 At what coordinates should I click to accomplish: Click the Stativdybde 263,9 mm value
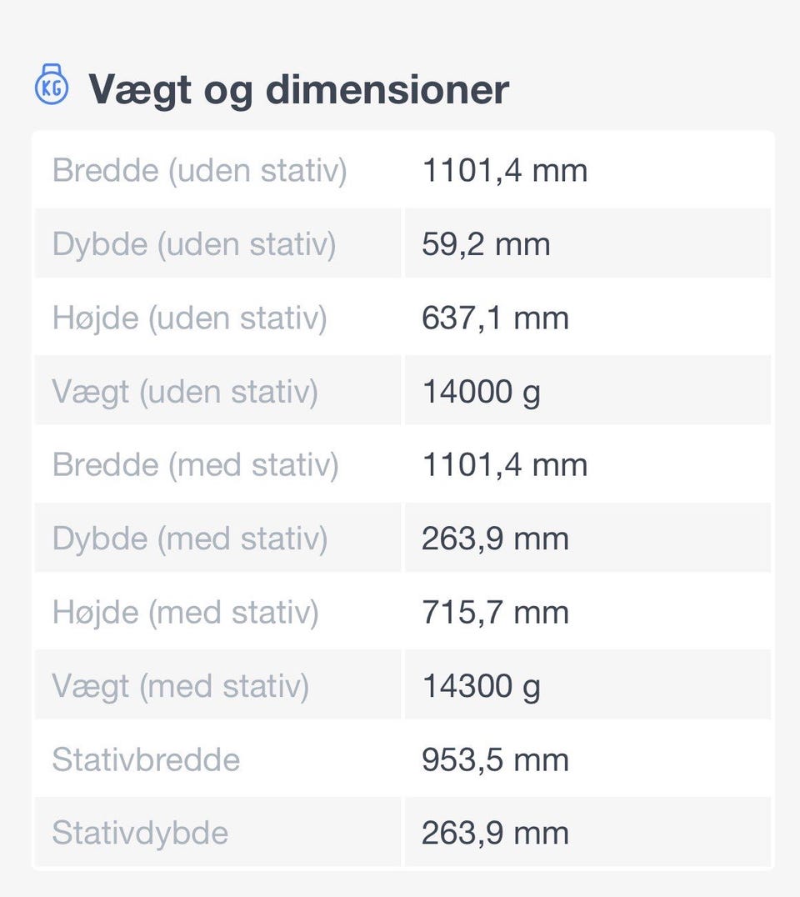click(495, 833)
